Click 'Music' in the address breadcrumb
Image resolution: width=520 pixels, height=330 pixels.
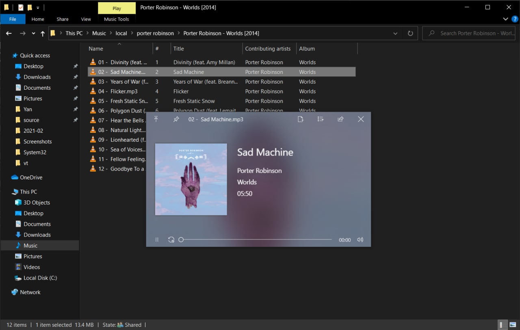pyautogui.click(x=99, y=33)
